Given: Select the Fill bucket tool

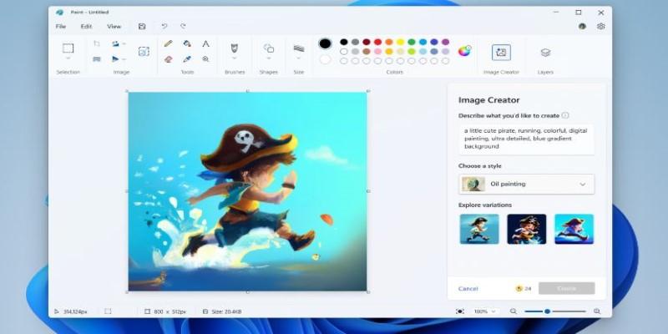Looking at the screenshot, I should tap(187, 43).
